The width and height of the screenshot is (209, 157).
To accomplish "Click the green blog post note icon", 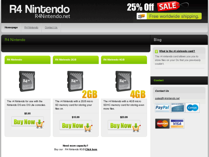I will click(156, 52).
